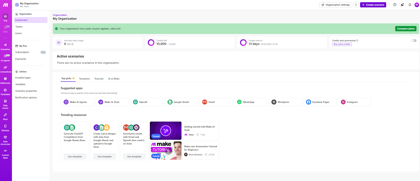The image size is (420, 181).
Task: Click the rocket icon in top bar
Action: [x=402, y=5]
